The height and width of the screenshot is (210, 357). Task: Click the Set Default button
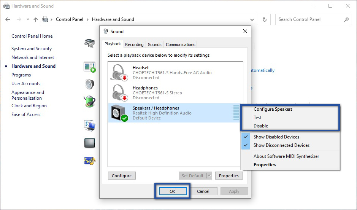[193, 176]
